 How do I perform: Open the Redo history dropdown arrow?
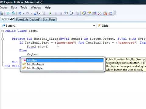click(32, 13)
